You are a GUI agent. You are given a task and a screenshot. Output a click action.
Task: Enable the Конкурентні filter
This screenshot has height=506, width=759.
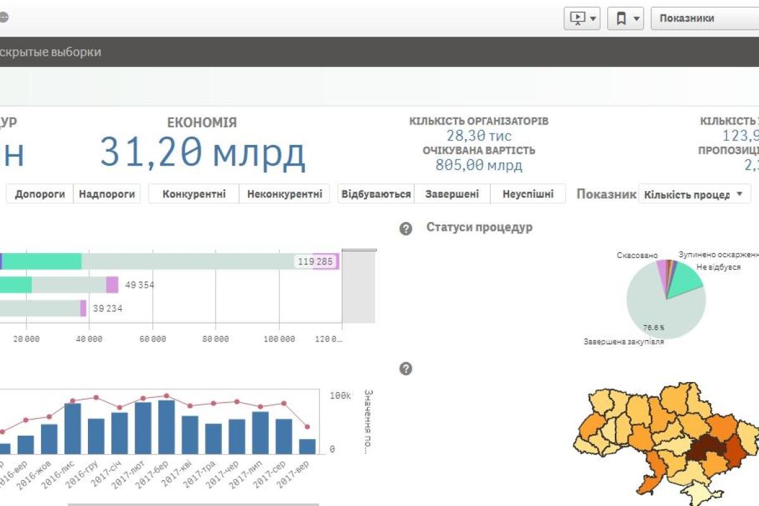point(194,194)
